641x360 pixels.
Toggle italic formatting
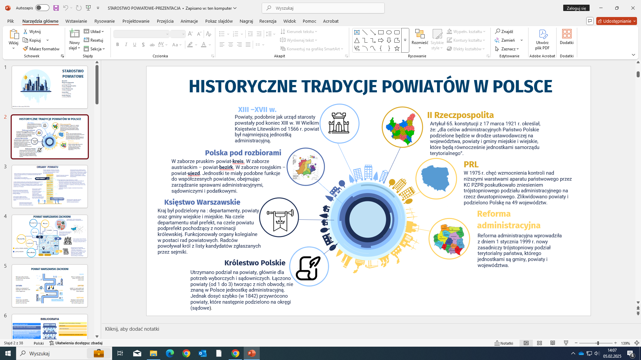[126, 45]
